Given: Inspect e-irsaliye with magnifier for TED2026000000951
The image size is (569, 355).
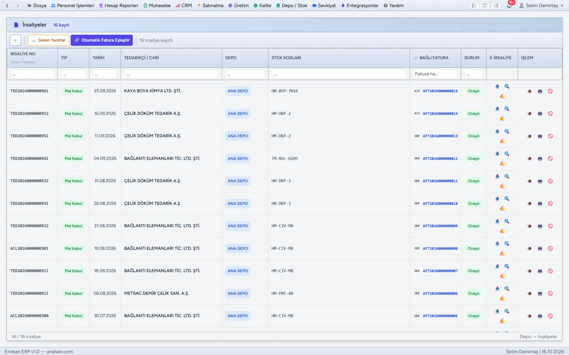Looking at the screenshot, I should pos(507,131).
